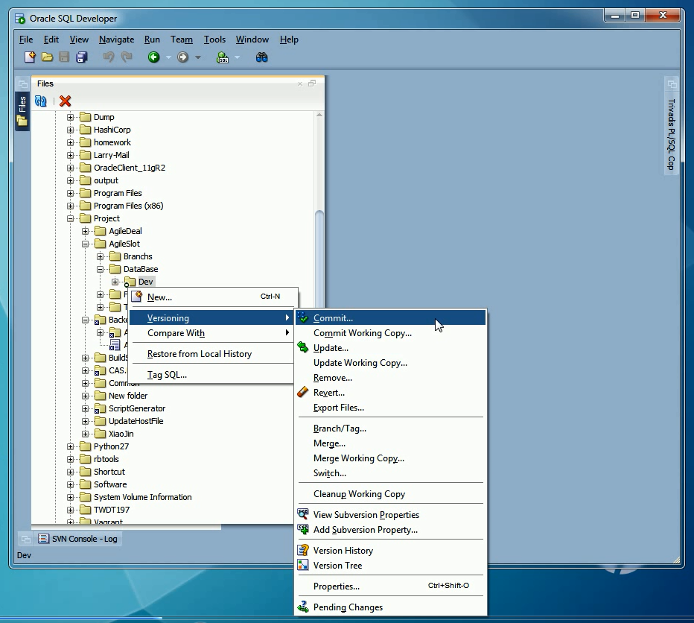The image size is (694, 623).
Task: Select Restore from Local History
Action: click(x=212, y=353)
